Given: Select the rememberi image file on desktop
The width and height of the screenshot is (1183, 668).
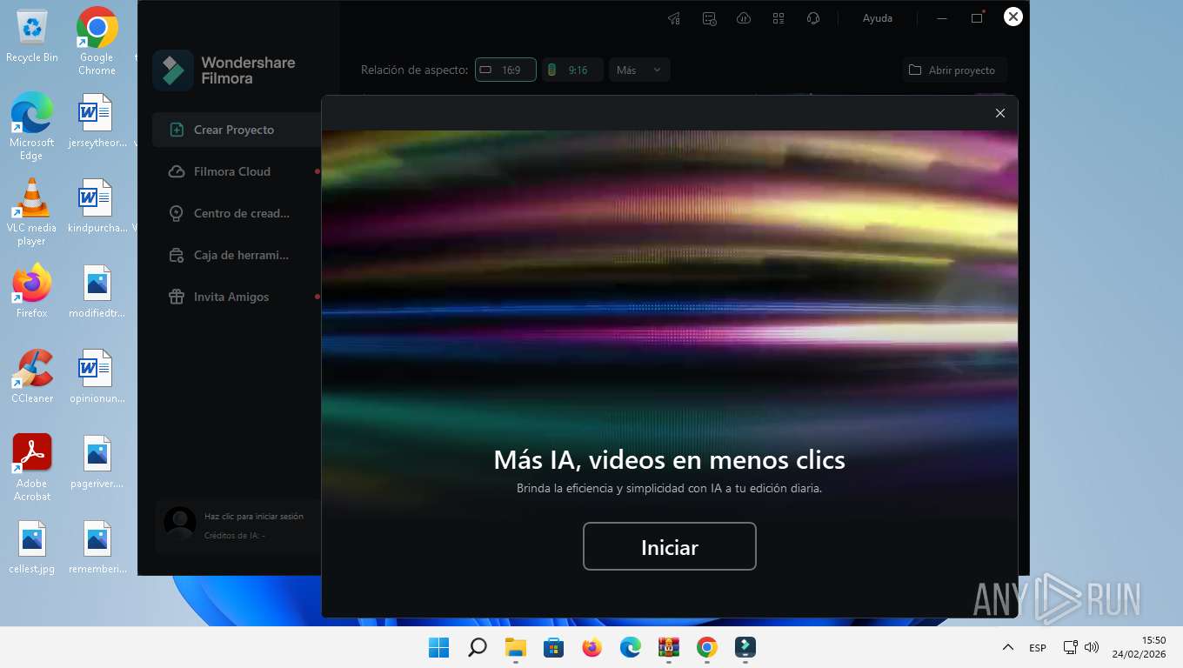Looking at the screenshot, I should 97,548.
